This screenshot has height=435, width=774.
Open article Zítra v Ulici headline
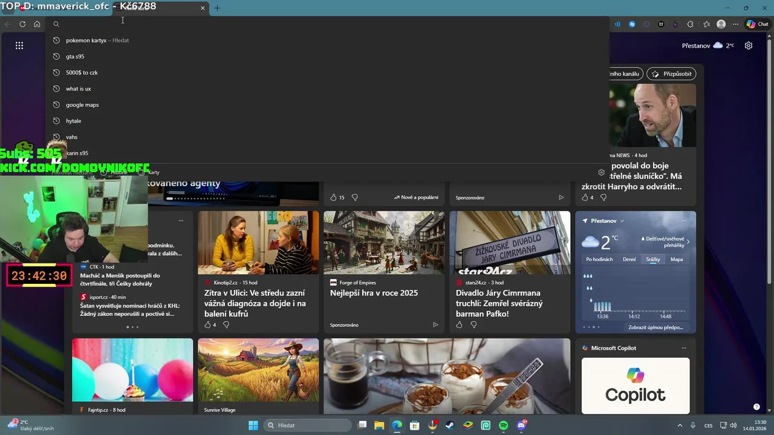(255, 303)
